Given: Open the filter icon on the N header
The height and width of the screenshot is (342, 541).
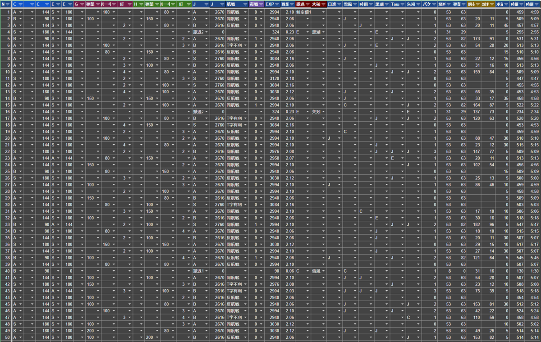Looking at the screenshot, I should coord(9,4).
